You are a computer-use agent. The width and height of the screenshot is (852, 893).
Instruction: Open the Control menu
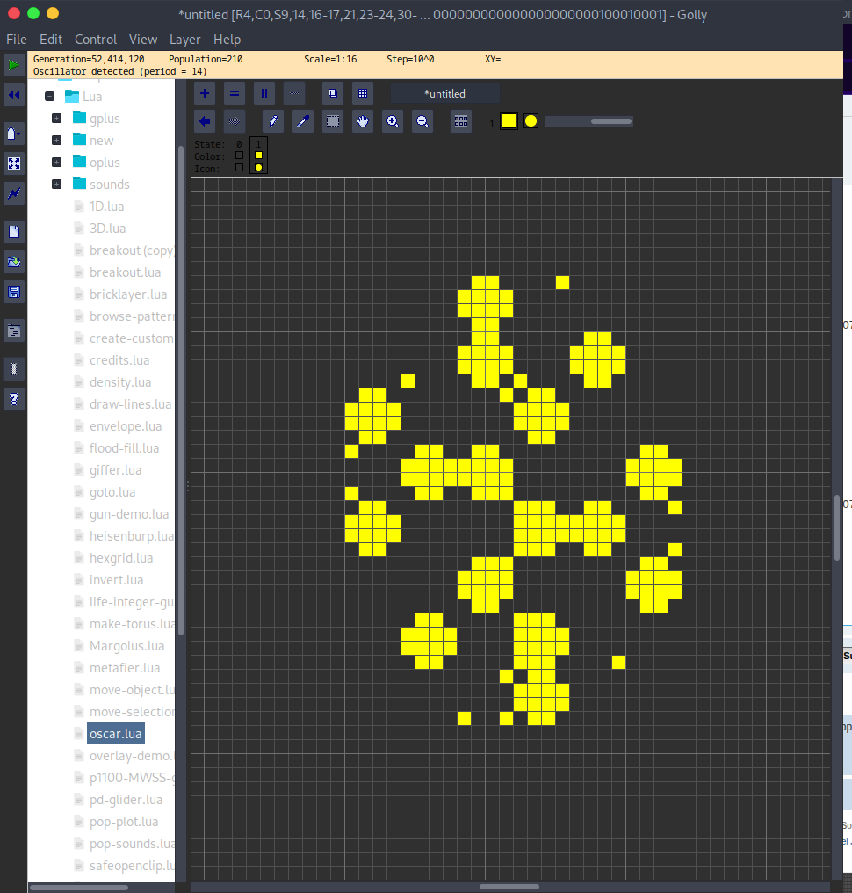point(96,40)
